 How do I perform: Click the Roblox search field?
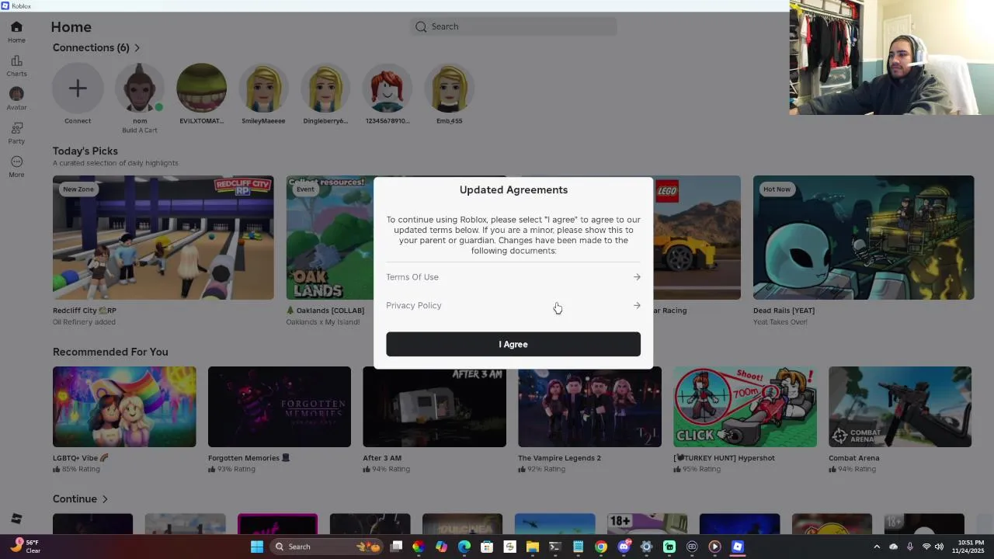pyautogui.click(x=513, y=26)
